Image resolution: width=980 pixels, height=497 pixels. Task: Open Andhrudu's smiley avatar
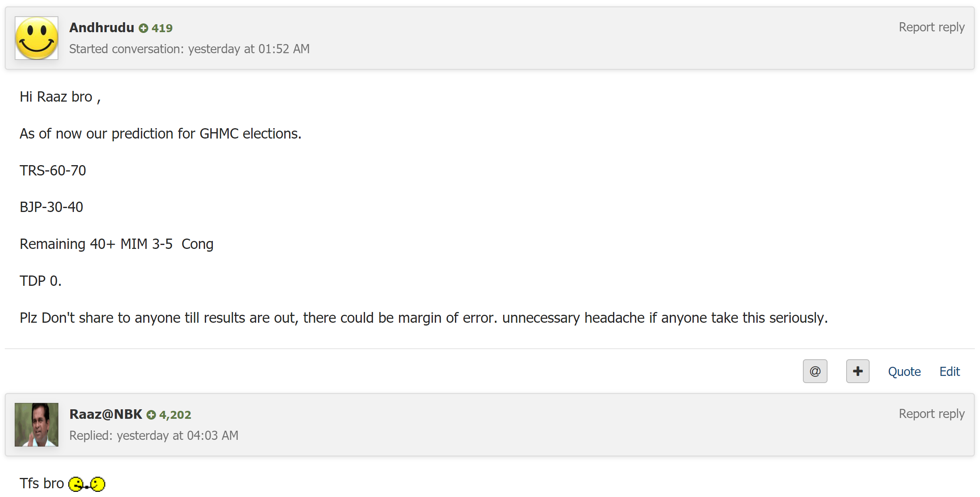click(x=37, y=38)
